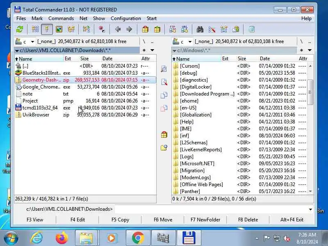The width and height of the screenshot is (328, 246).
Task: Open the Configuration menu
Action: [126, 18]
